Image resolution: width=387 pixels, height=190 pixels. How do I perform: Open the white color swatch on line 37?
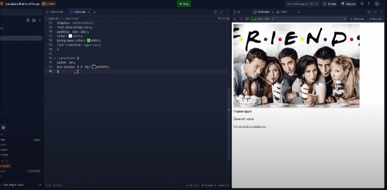(x=70, y=36)
